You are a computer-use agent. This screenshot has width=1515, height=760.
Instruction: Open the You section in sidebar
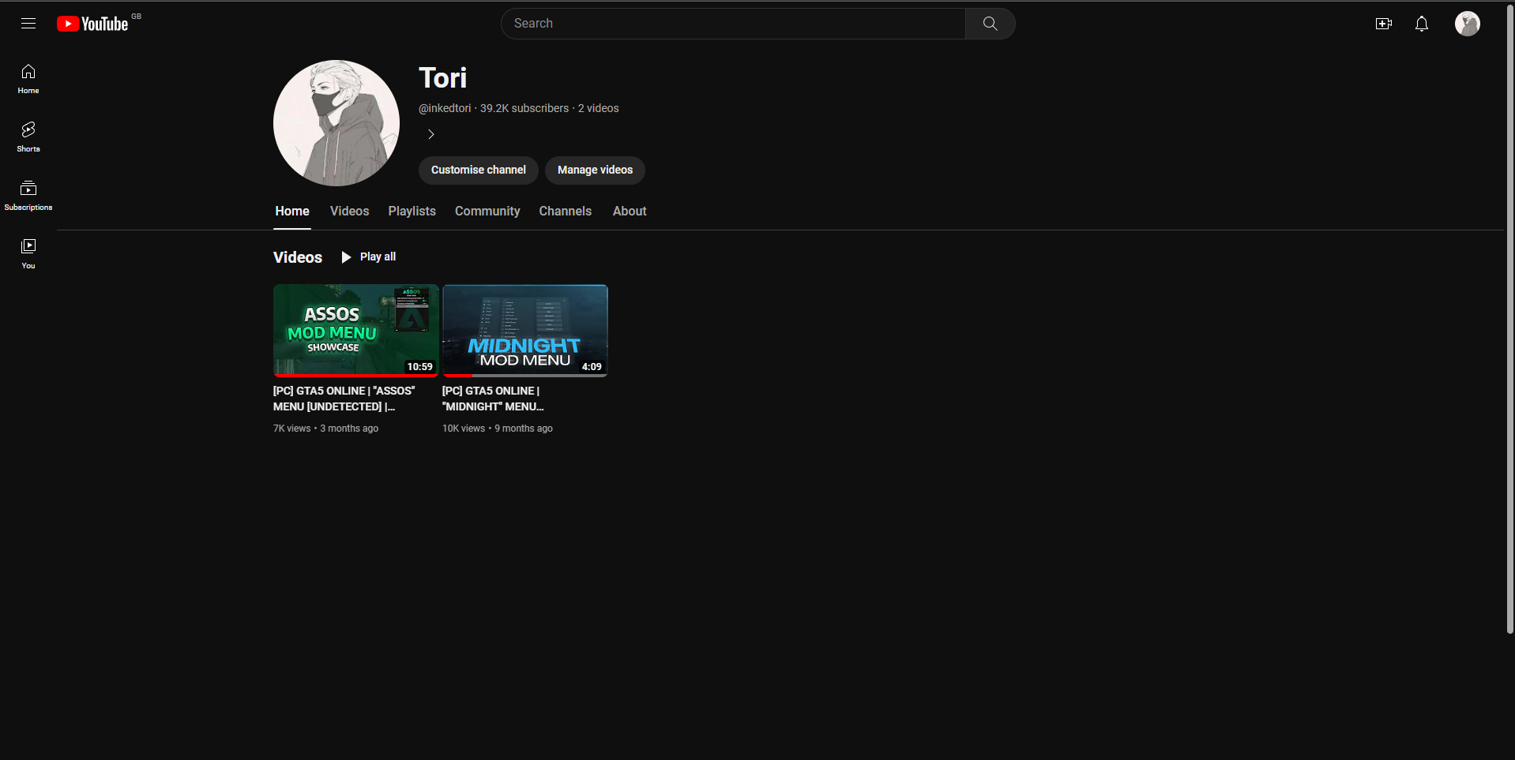tap(28, 254)
